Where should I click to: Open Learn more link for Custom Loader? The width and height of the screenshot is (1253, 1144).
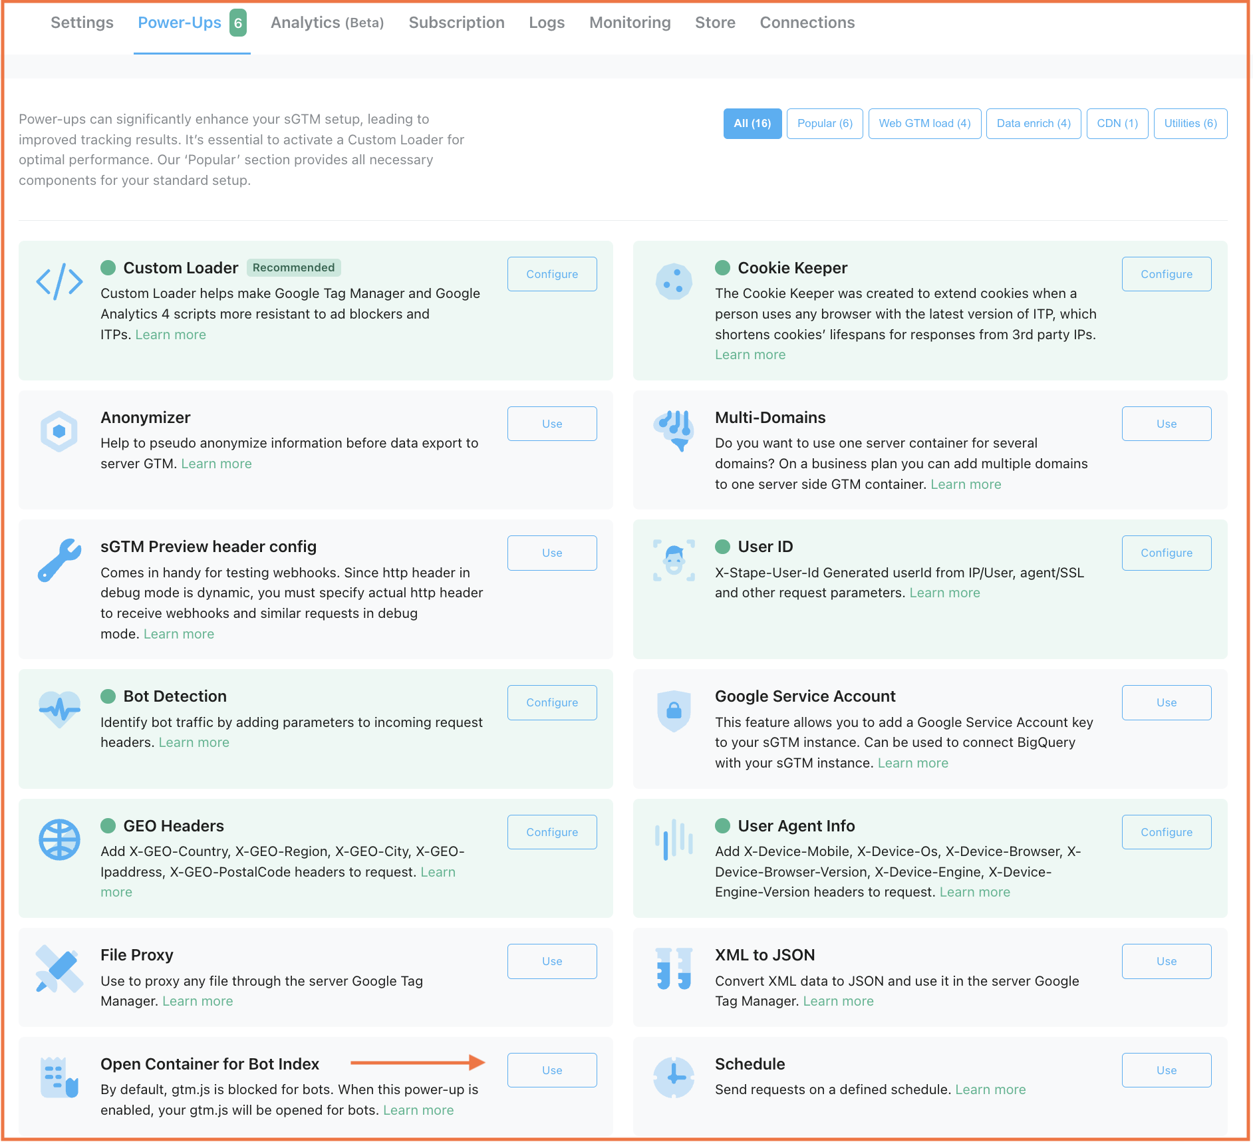[171, 335]
